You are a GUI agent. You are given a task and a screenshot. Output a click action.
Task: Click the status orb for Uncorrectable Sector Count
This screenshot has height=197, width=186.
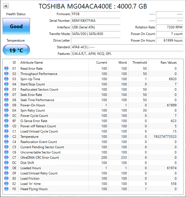[6, 152]
